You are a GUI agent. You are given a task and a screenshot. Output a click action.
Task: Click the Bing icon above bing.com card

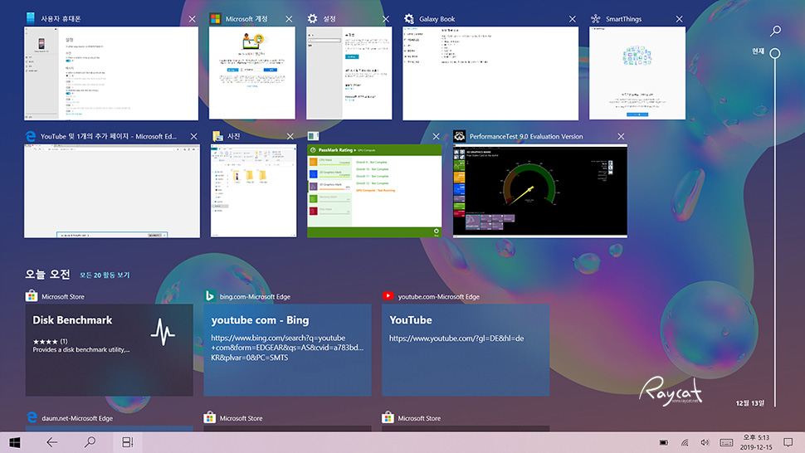pos(209,296)
